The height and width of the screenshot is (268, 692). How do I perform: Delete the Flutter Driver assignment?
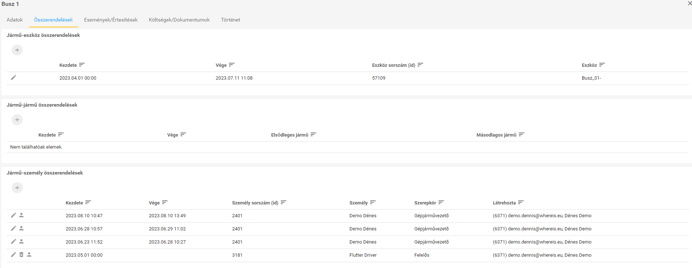(21, 255)
